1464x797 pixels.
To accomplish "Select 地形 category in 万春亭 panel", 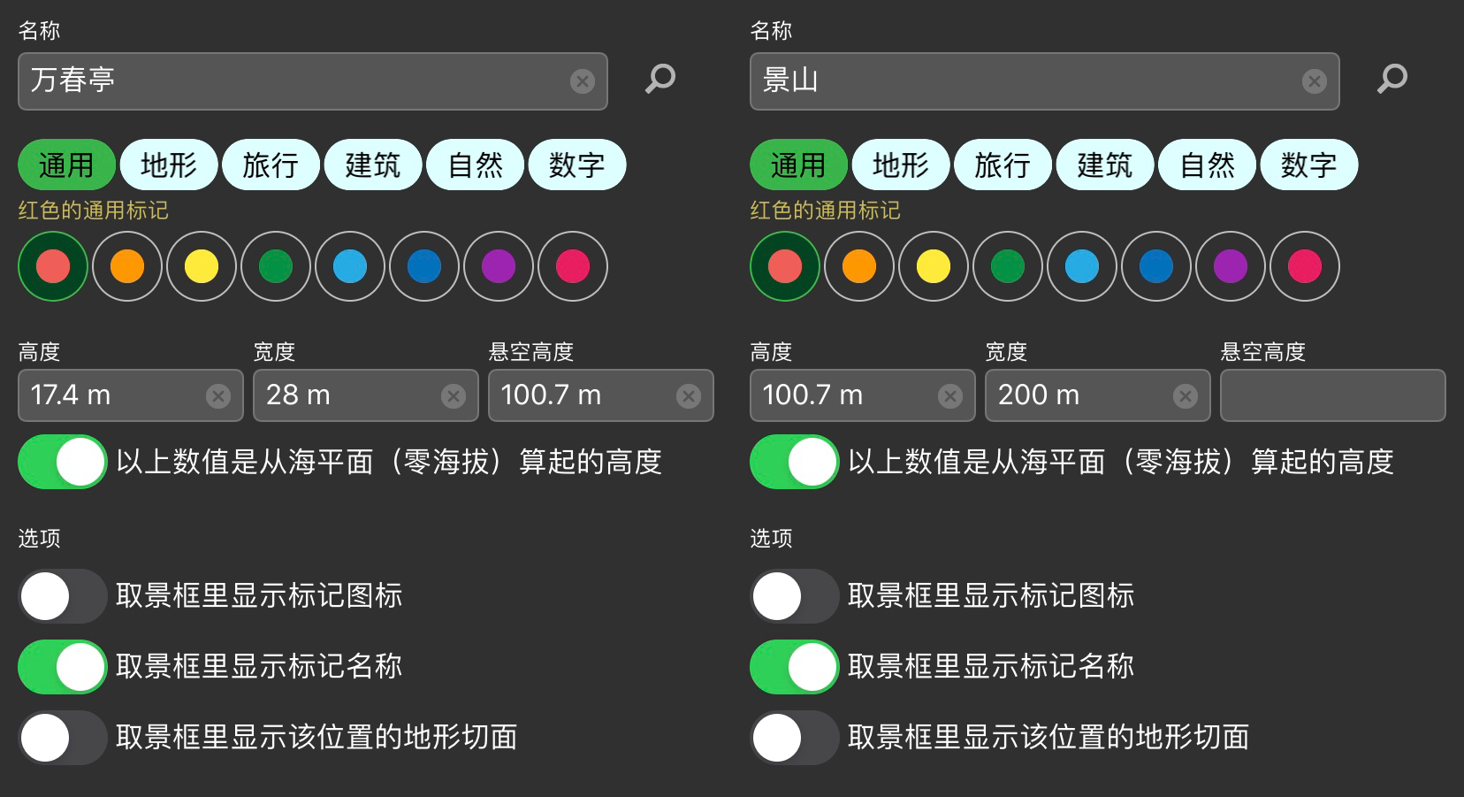I will (169, 165).
